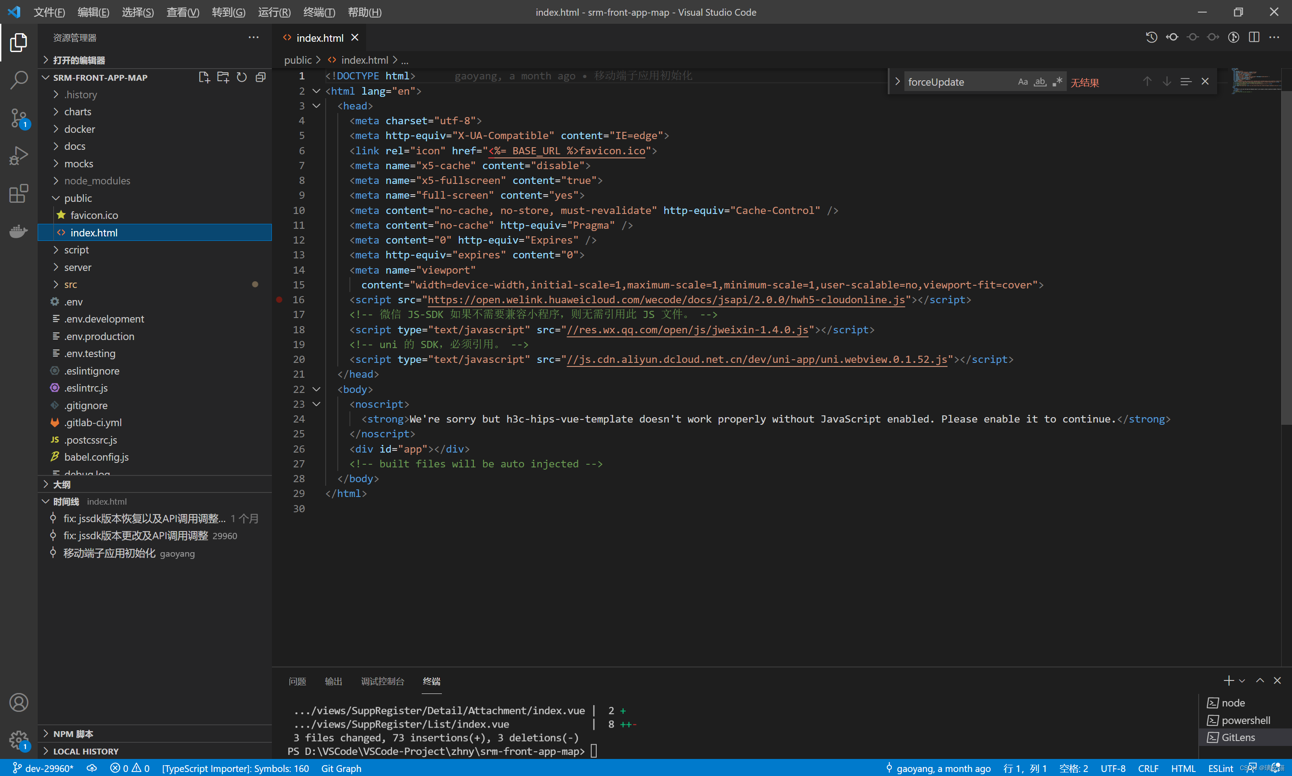Create a new file in SRM-FRONT-APP-MAP
This screenshot has width=1292, height=776.
tap(204, 78)
